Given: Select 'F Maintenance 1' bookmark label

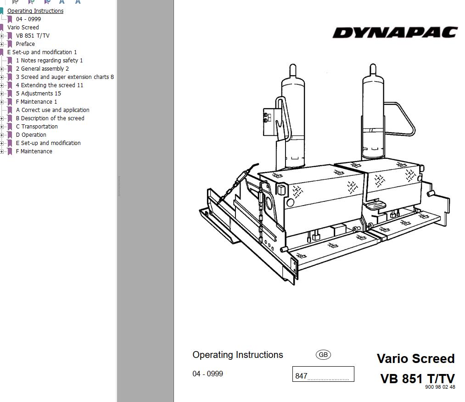Looking at the screenshot, I should (x=36, y=102).
